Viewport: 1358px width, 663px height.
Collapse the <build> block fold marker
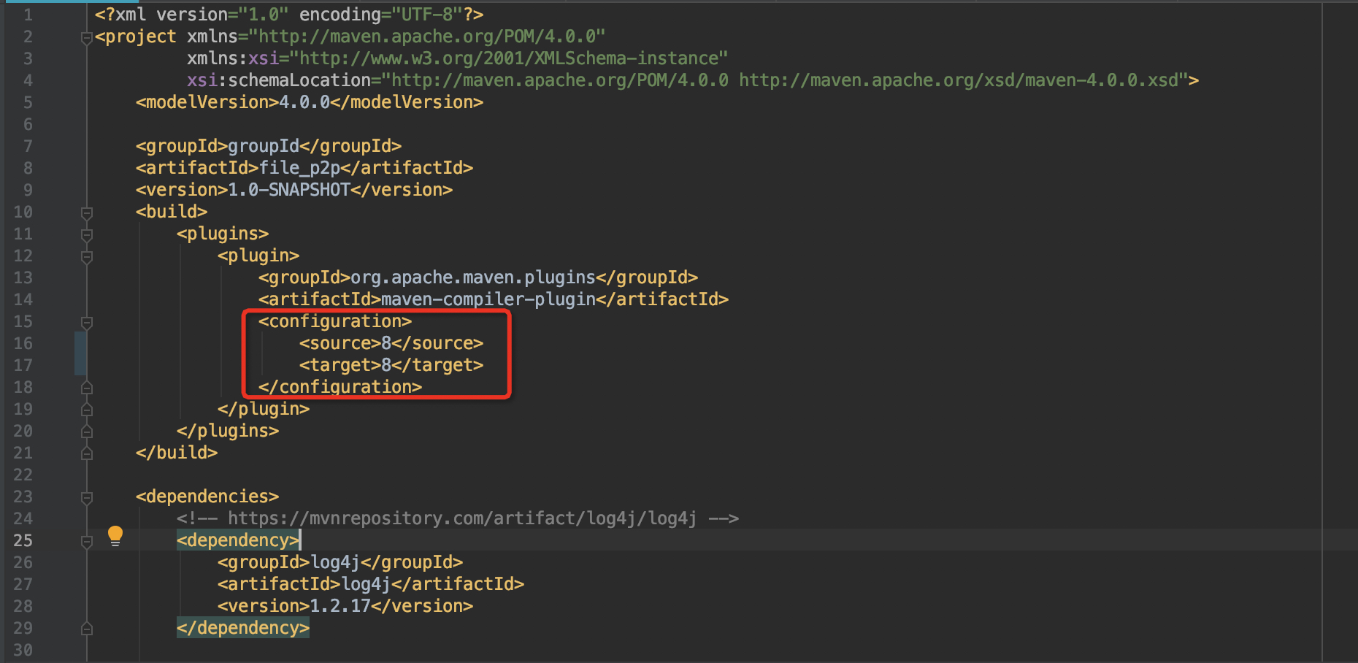tap(86, 212)
